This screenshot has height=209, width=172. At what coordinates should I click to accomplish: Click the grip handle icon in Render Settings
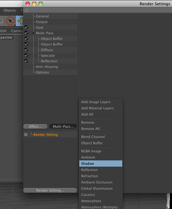click(x=26, y=10)
